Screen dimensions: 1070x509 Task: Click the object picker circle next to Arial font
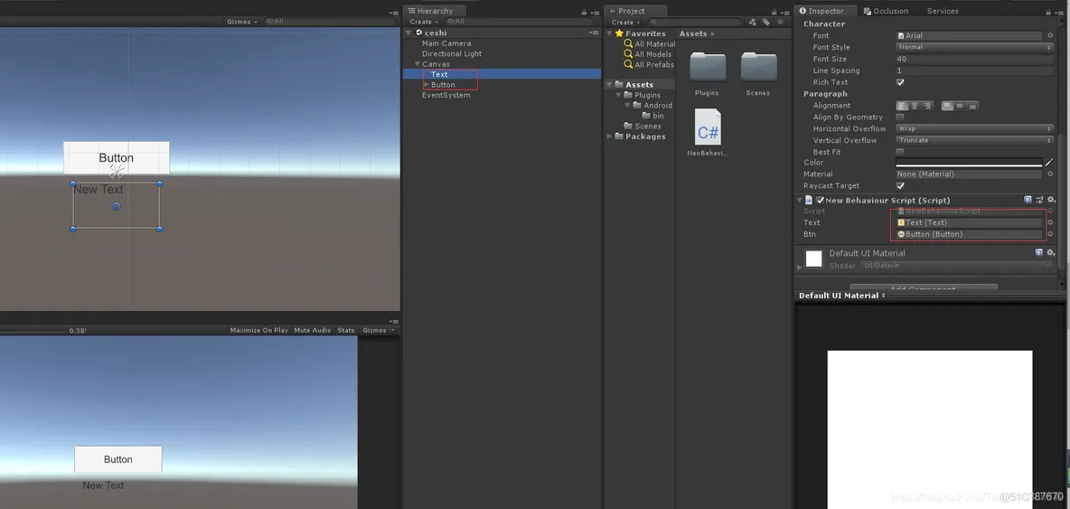point(1050,35)
